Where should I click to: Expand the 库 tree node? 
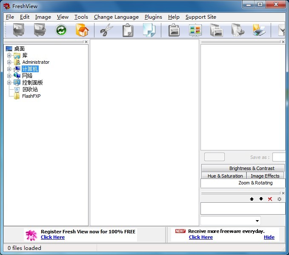click(9, 55)
